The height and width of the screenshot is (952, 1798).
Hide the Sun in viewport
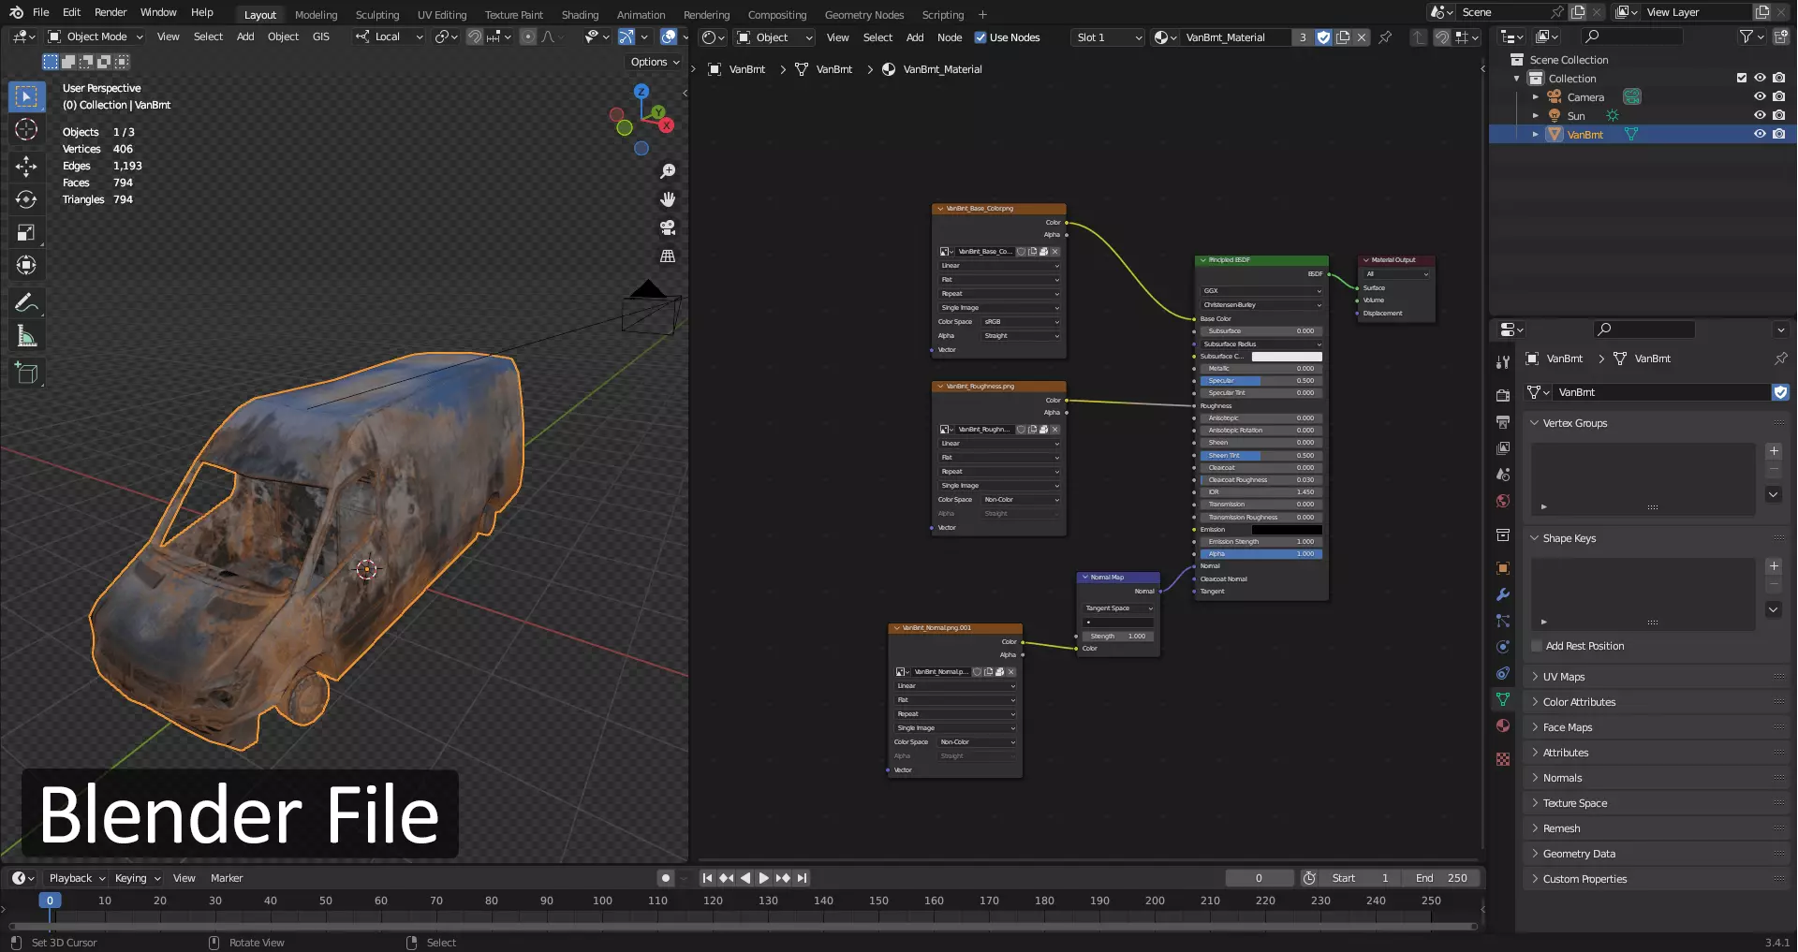click(1760, 115)
